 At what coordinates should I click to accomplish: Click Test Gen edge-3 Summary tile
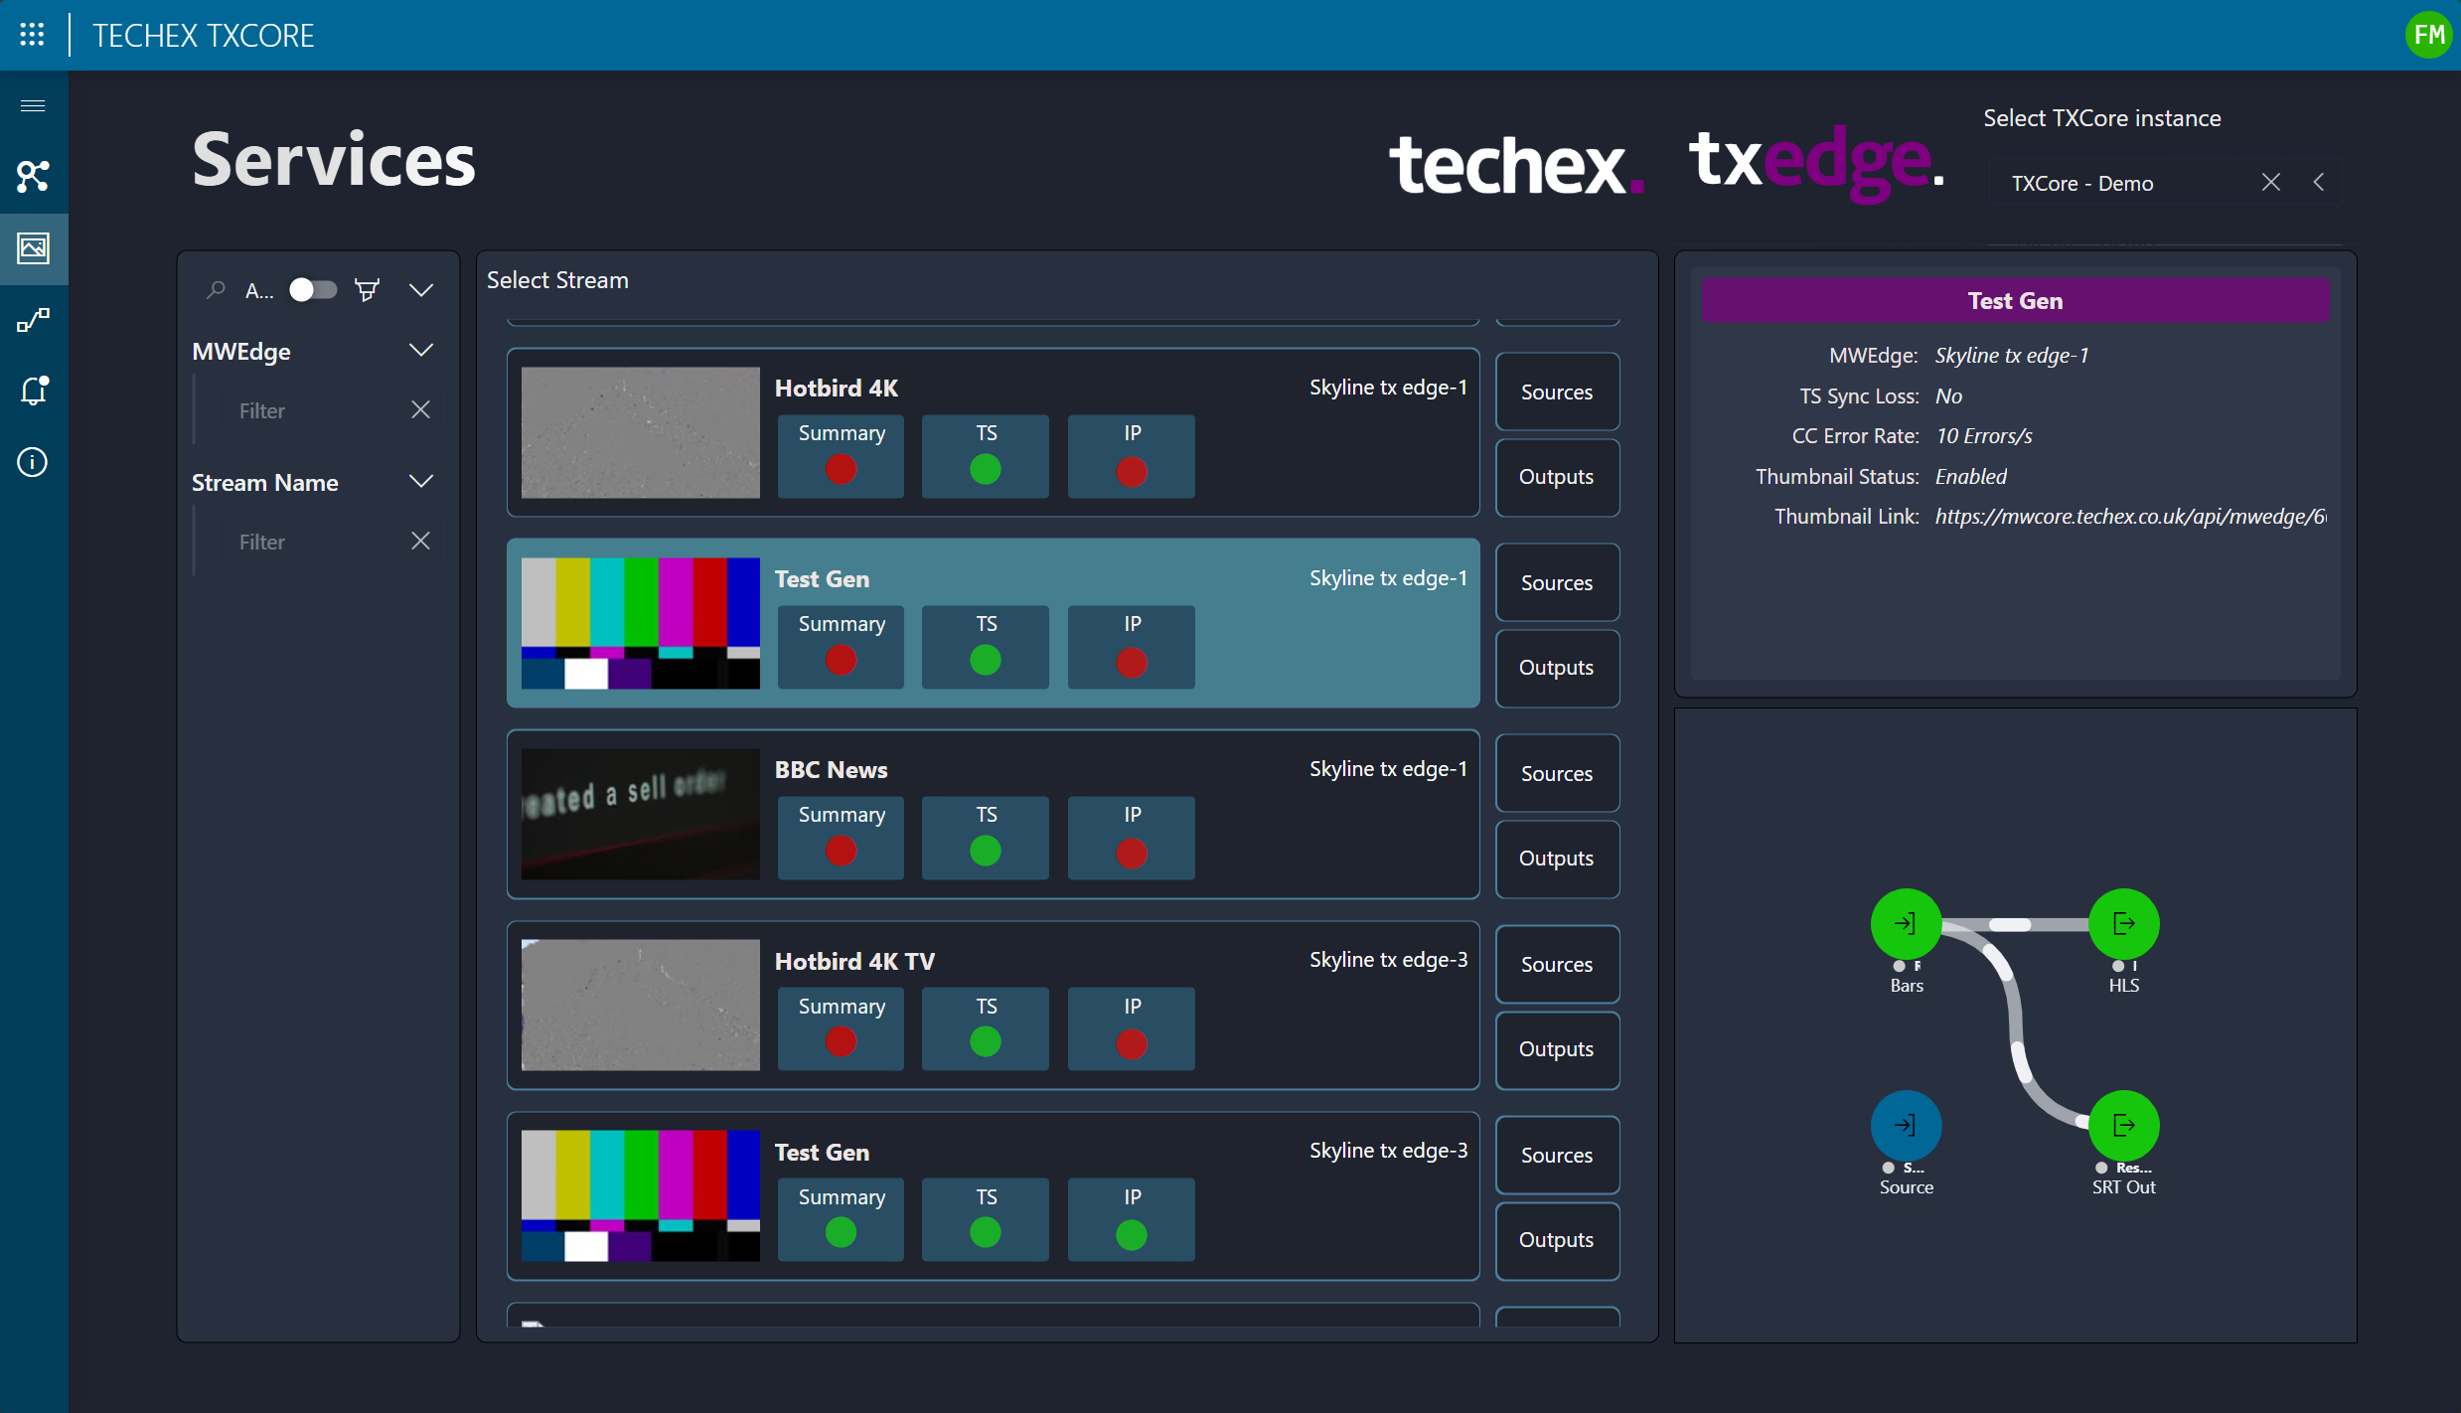(841, 1219)
